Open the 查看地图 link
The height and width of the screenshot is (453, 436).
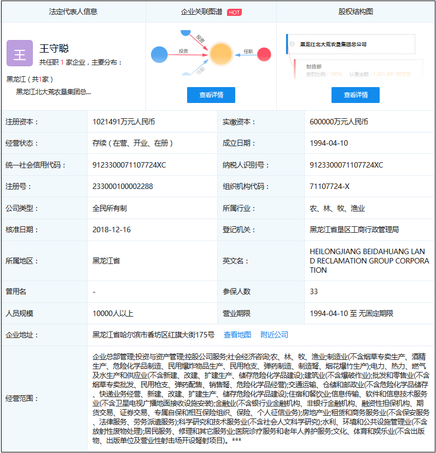click(237, 335)
